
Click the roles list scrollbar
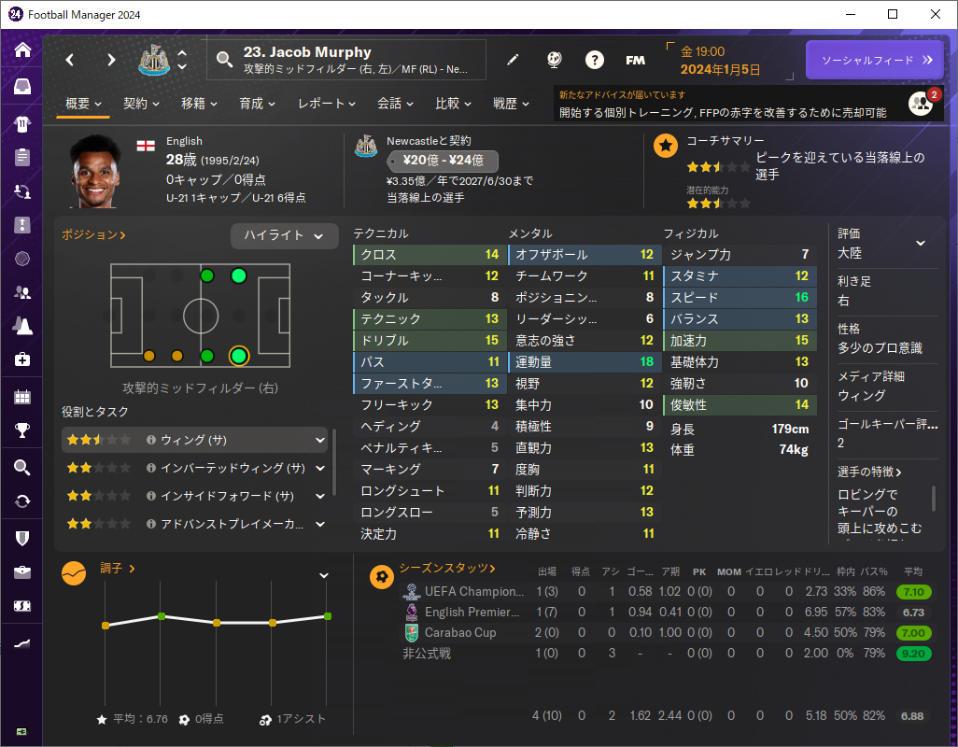[x=333, y=462]
